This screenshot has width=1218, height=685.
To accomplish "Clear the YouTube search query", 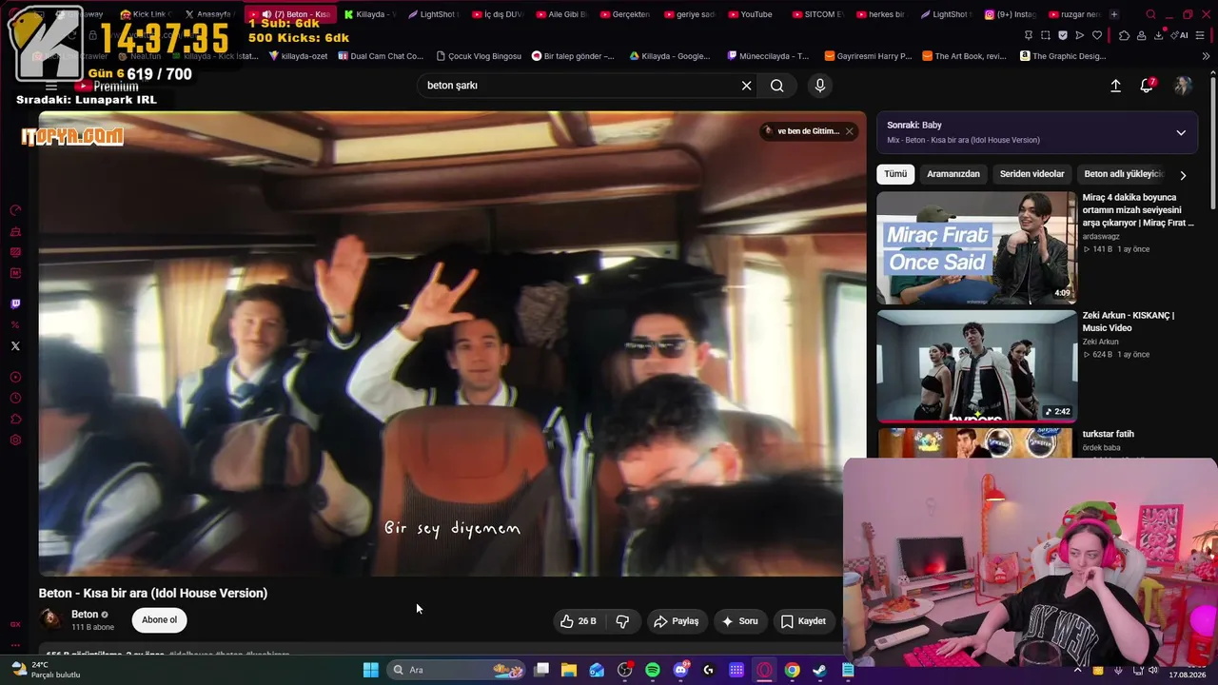I will (747, 86).
